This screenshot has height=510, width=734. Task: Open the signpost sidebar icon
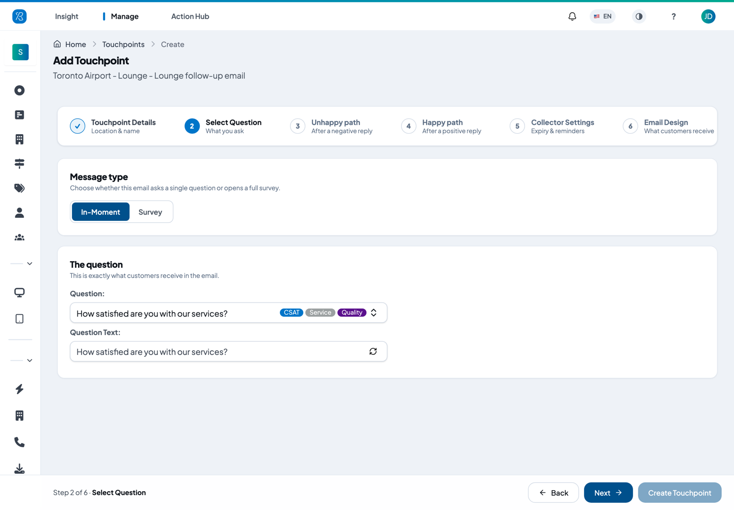(x=19, y=164)
